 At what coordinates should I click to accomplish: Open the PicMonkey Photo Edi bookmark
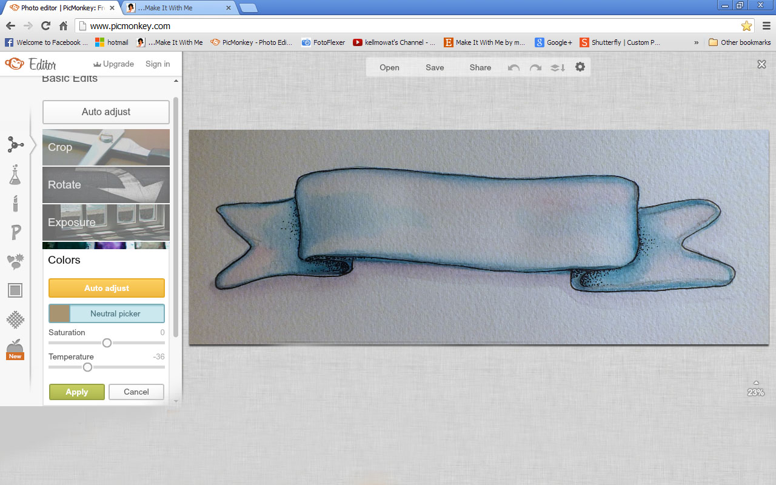(250, 42)
